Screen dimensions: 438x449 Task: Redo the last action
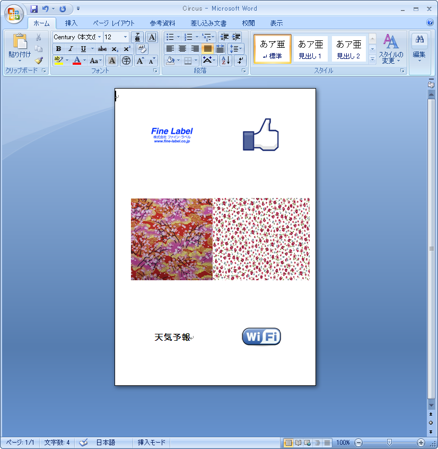click(x=63, y=9)
